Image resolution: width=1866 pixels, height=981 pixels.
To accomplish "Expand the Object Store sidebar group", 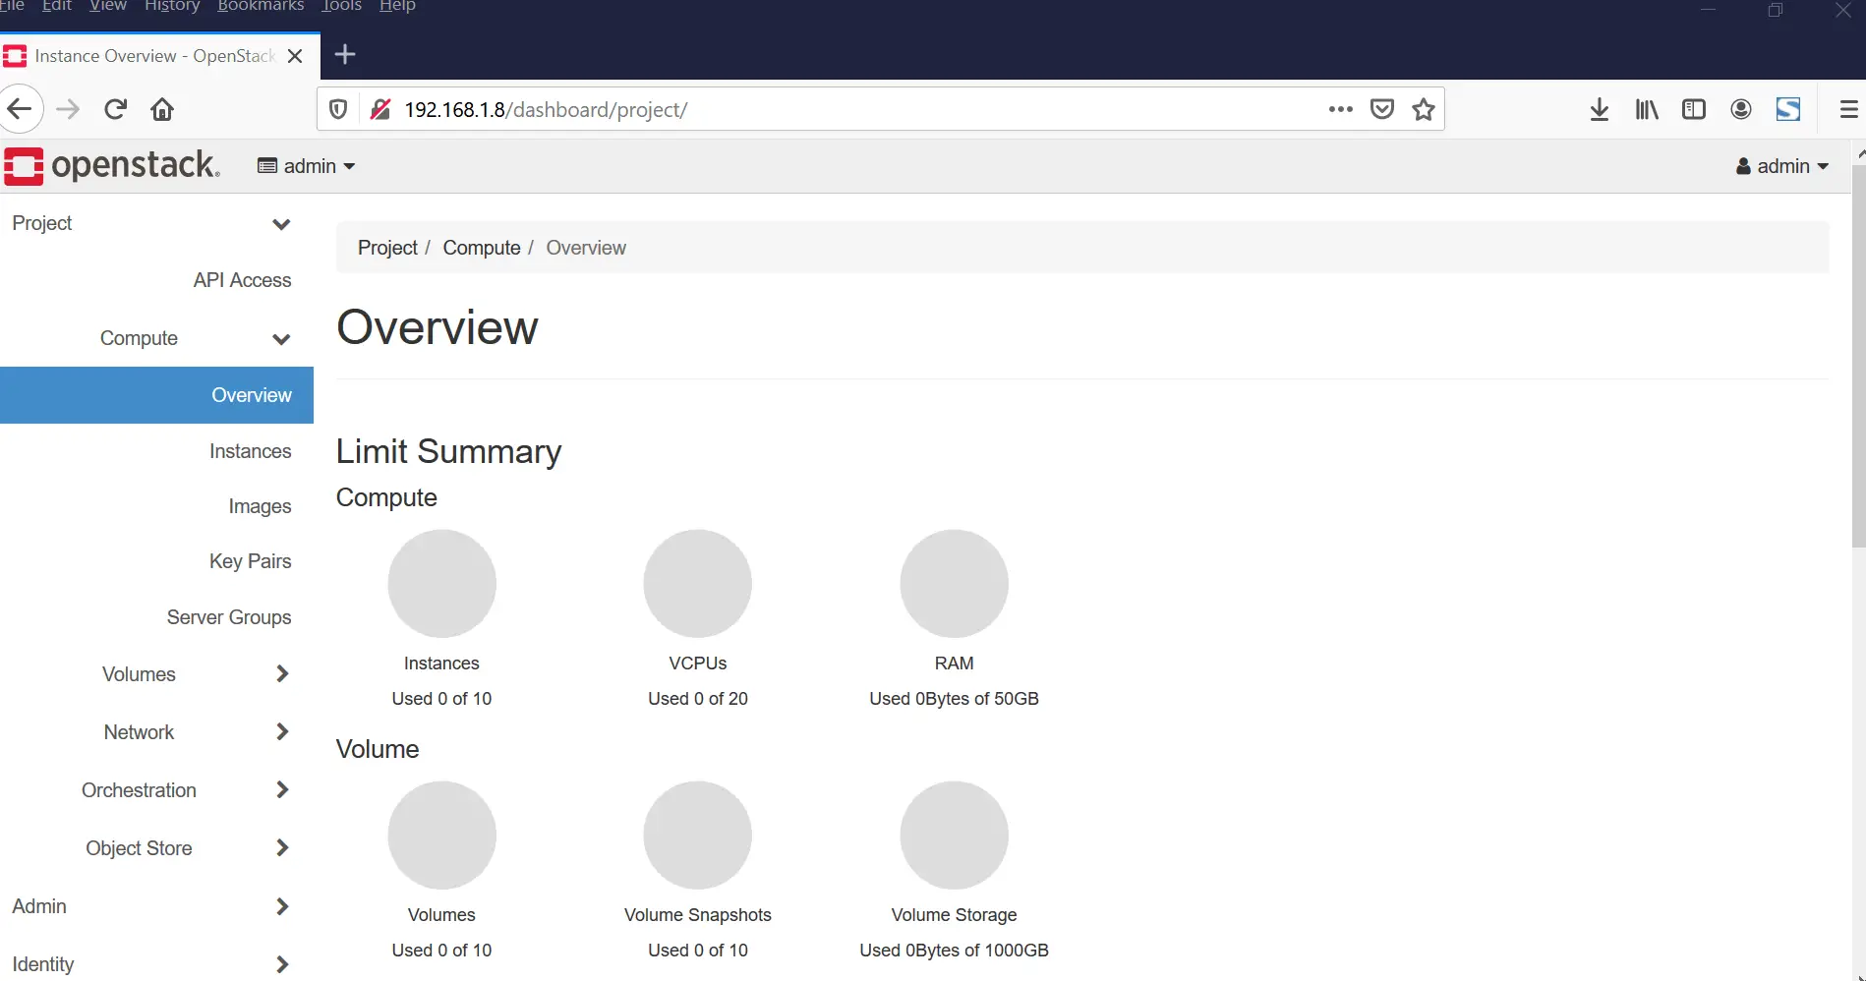I will coord(156,848).
